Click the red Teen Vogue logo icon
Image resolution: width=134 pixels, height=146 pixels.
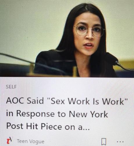[x=9, y=141]
